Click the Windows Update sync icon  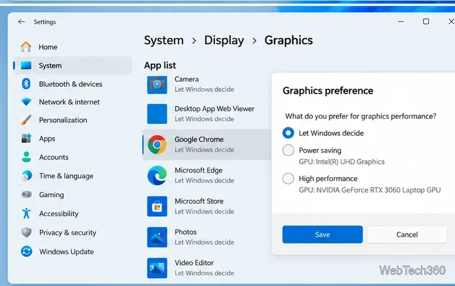click(26, 251)
